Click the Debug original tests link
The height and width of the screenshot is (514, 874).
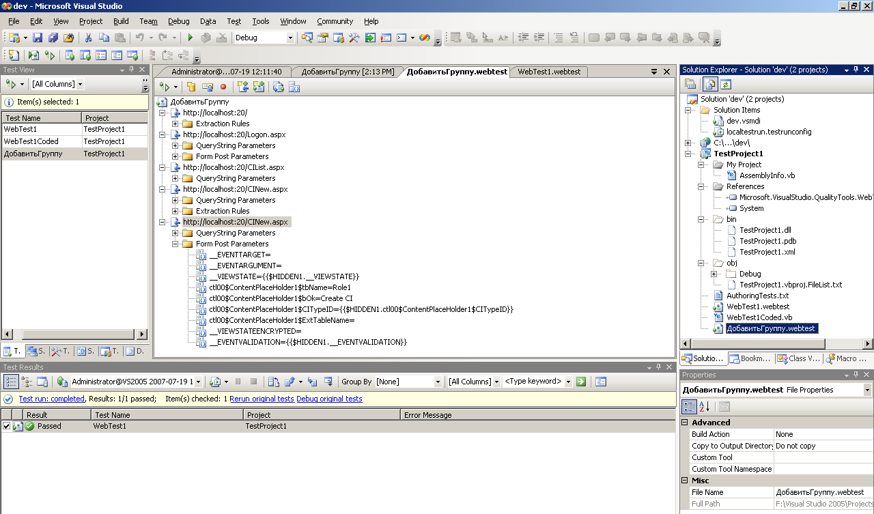coord(329,399)
